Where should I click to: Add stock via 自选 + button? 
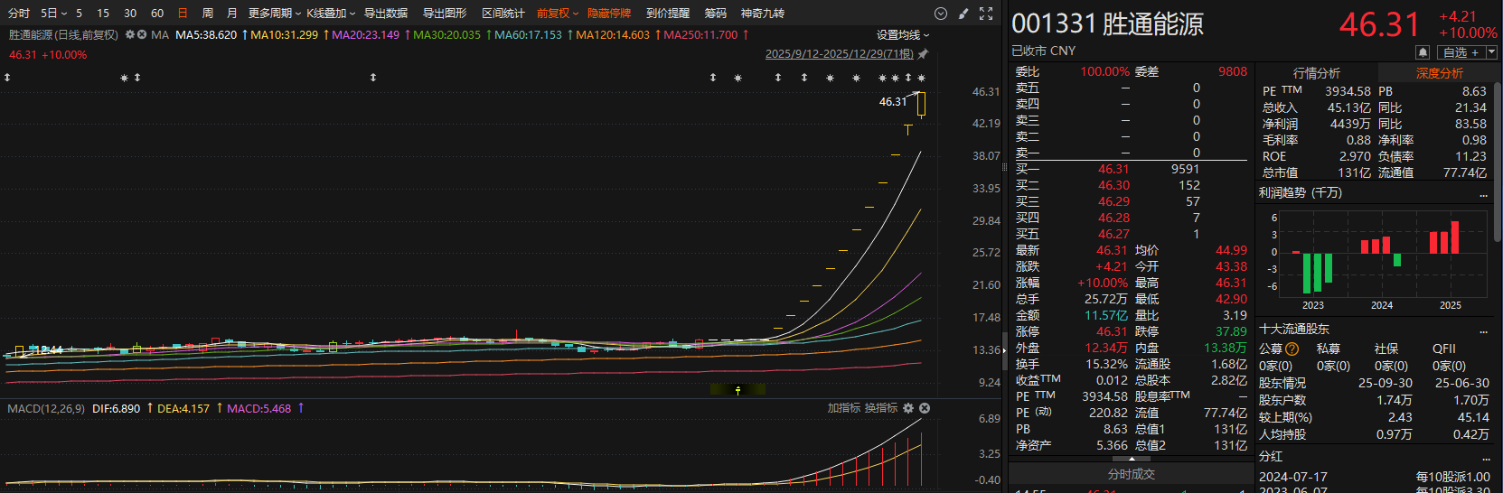(x=1461, y=52)
